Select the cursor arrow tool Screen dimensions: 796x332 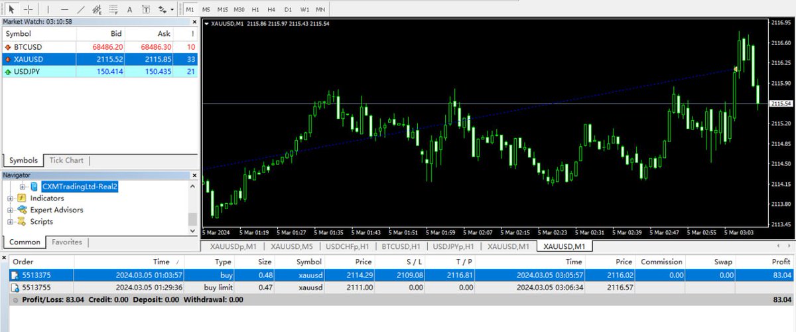tap(11, 9)
